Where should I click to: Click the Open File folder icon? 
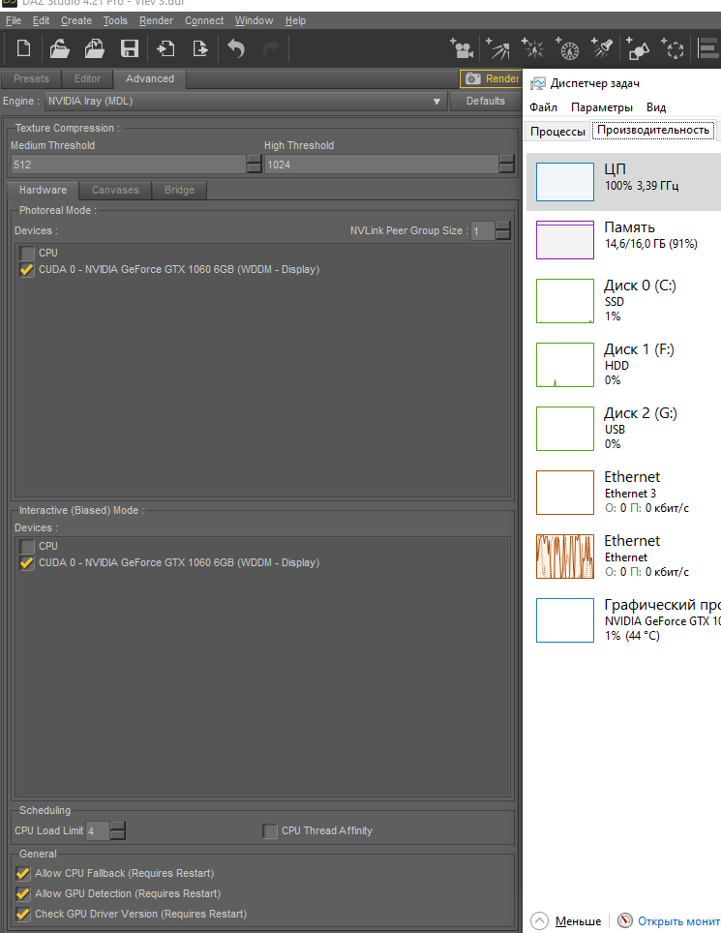59,48
